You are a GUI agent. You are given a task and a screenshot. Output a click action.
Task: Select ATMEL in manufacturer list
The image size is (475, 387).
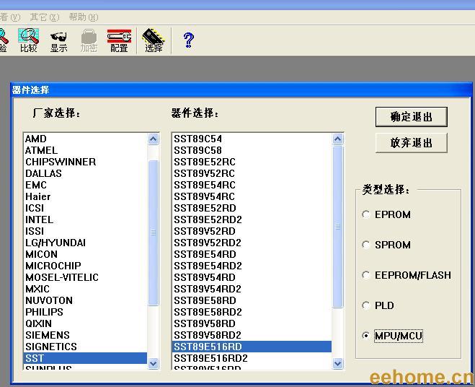85,150
